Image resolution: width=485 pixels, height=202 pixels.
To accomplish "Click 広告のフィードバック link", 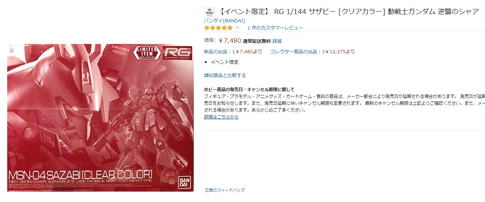I will (225, 190).
